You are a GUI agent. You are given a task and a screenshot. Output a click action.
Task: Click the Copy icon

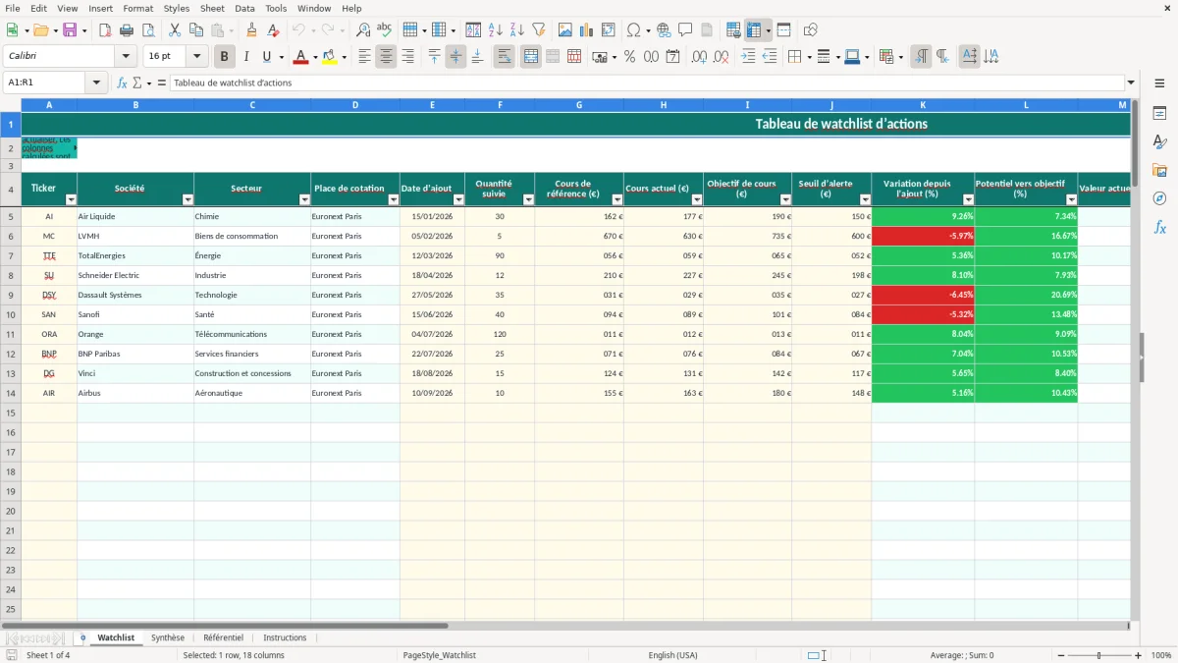[196, 30]
